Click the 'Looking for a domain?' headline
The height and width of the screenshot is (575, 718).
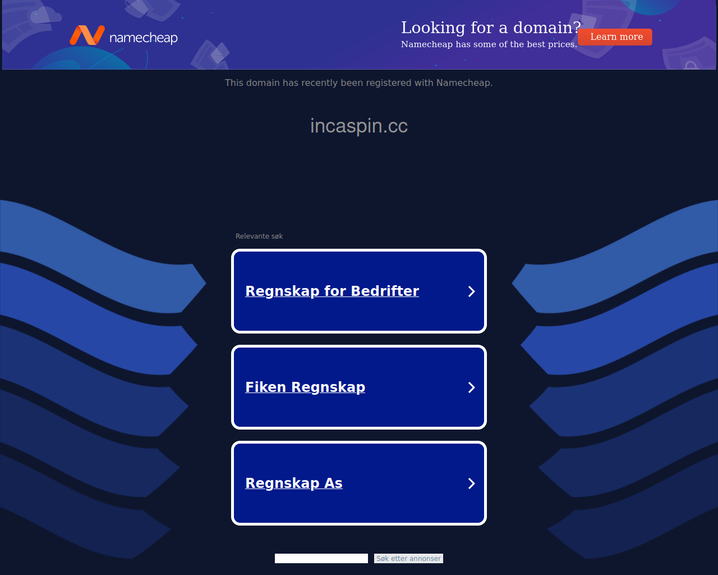coord(491,28)
